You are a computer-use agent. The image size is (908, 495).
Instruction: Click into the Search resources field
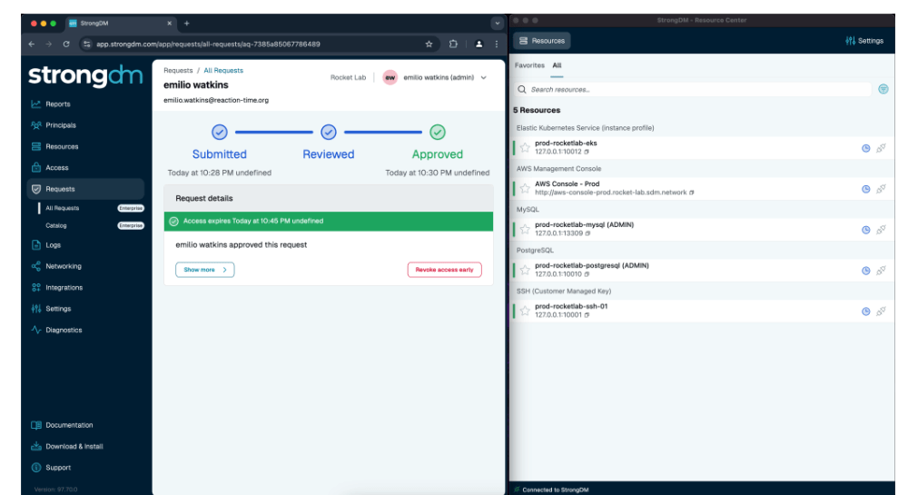coord(690,90)
